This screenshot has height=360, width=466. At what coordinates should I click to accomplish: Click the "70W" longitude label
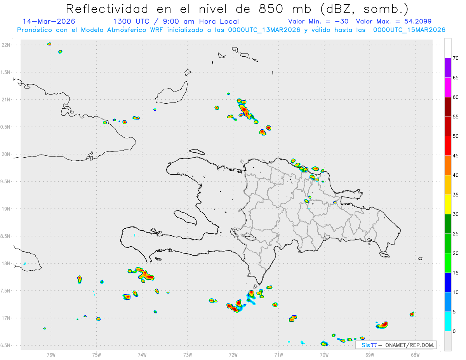(x=324, y=355)
